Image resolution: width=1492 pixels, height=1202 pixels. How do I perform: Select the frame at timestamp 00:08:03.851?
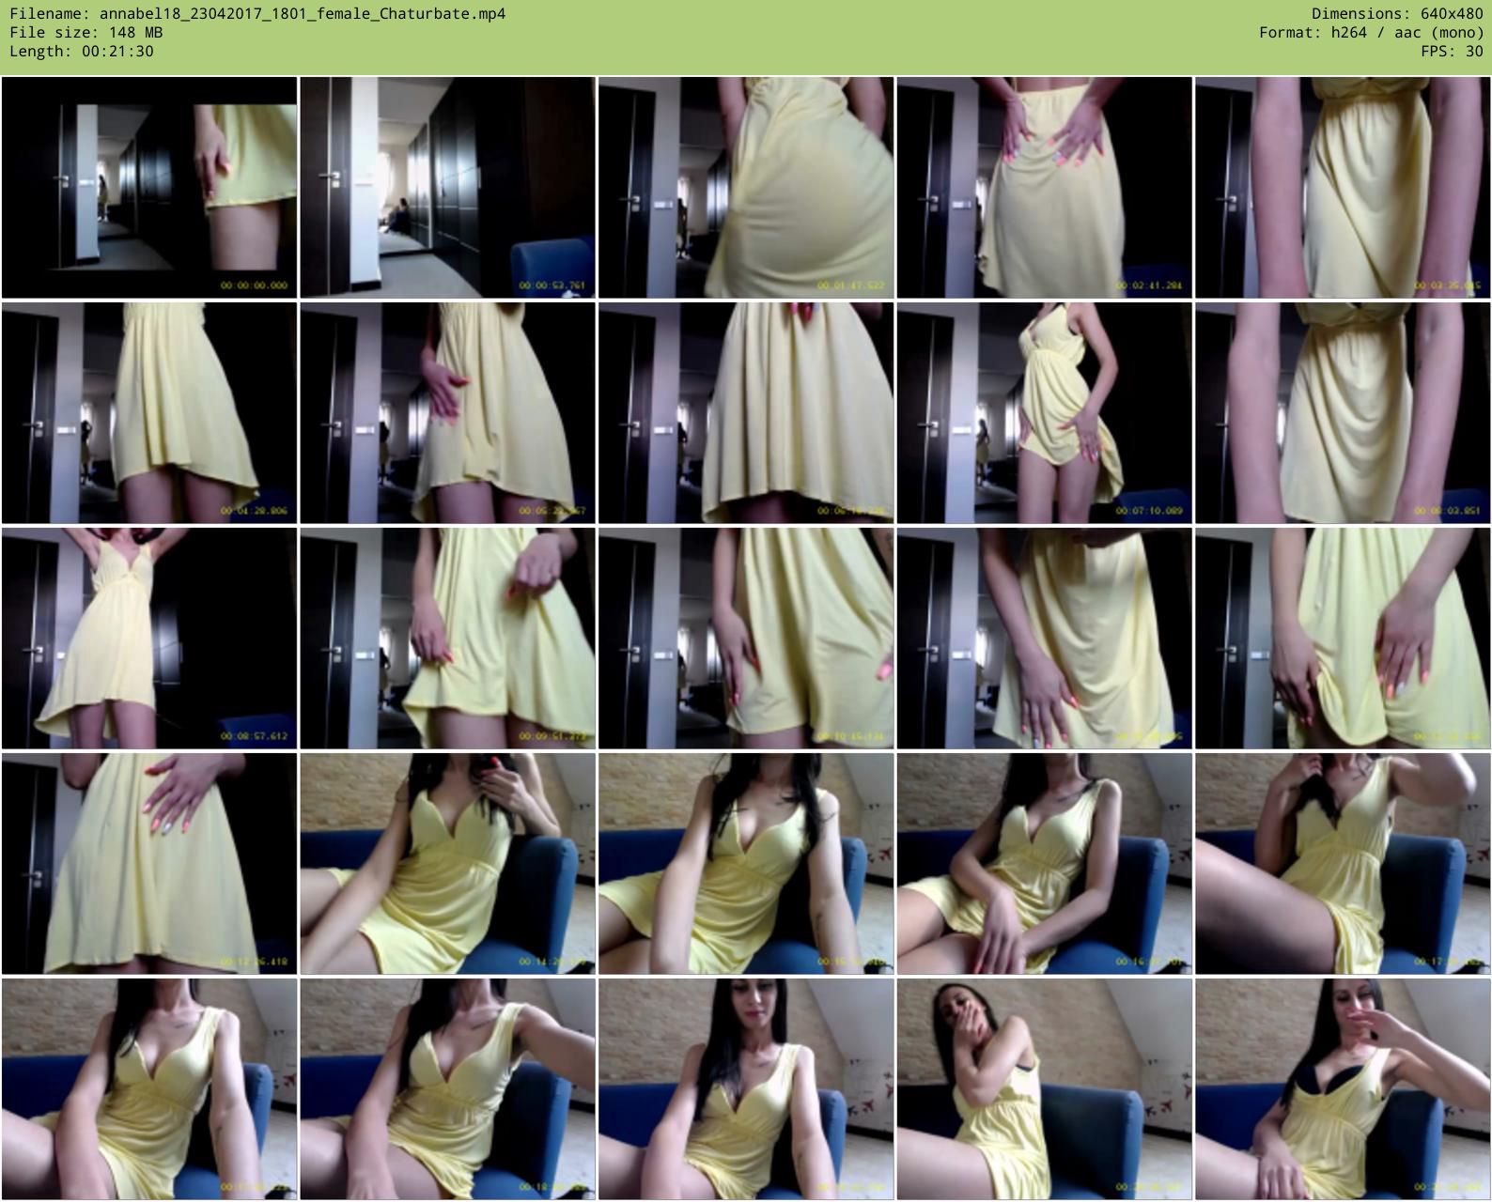(x=1342, y=412)
